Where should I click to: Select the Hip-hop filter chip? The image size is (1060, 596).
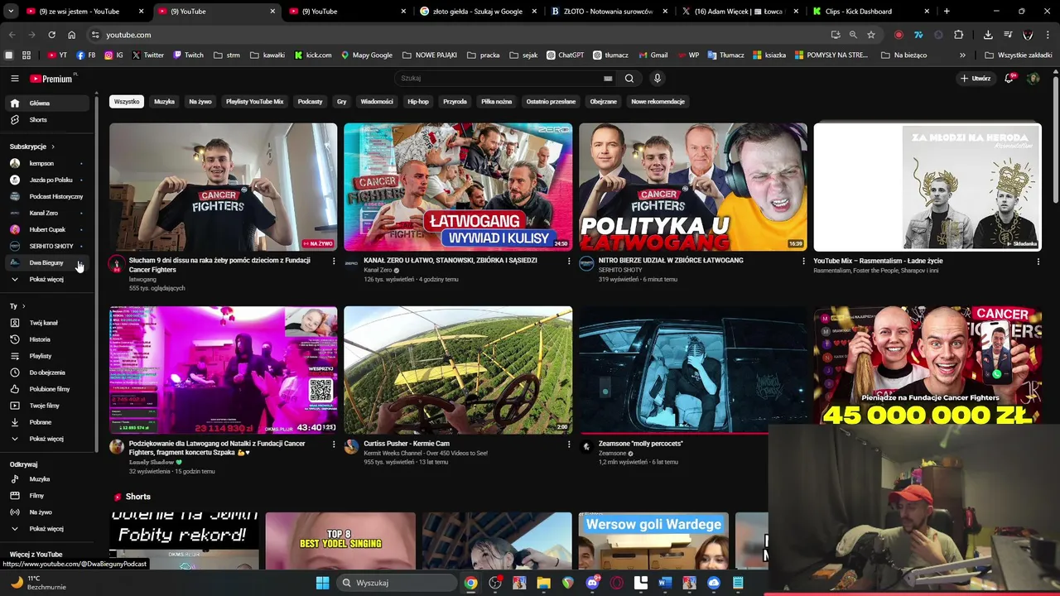point(418,102)
